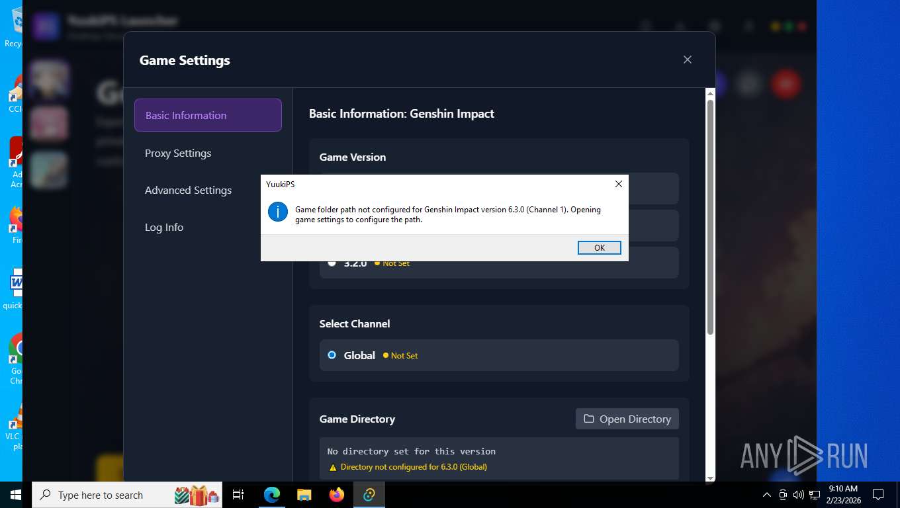The width and height of the screenshot is (900, 508).
Task: Click the red circular button in launcher header
Action: click(x=786, y=84)
